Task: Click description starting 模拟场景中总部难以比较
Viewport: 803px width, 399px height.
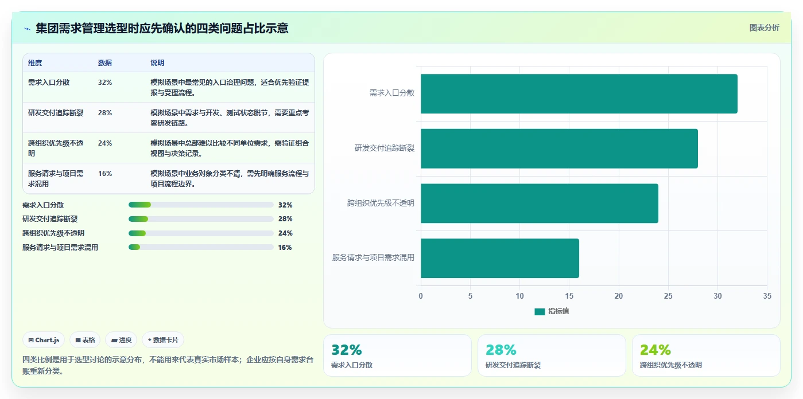Action: [230, 148]
